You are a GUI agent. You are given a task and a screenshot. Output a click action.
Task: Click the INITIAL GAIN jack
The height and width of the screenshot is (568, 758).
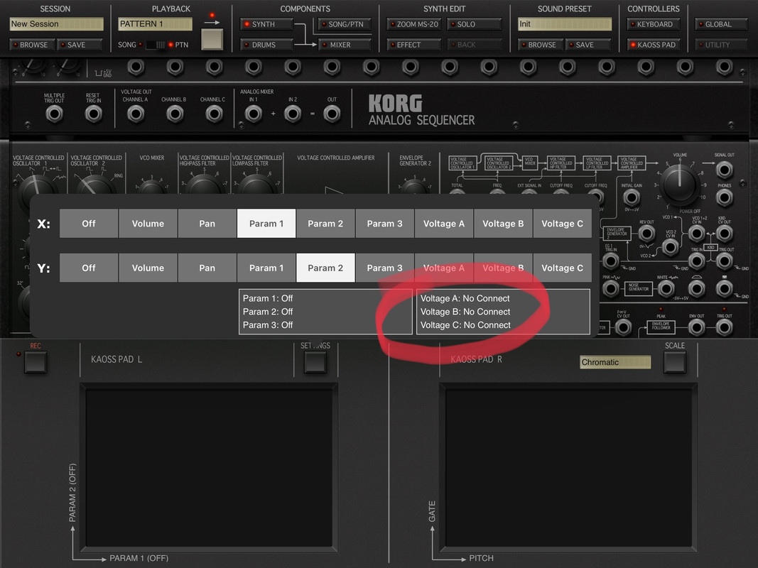tap(632, 197)
